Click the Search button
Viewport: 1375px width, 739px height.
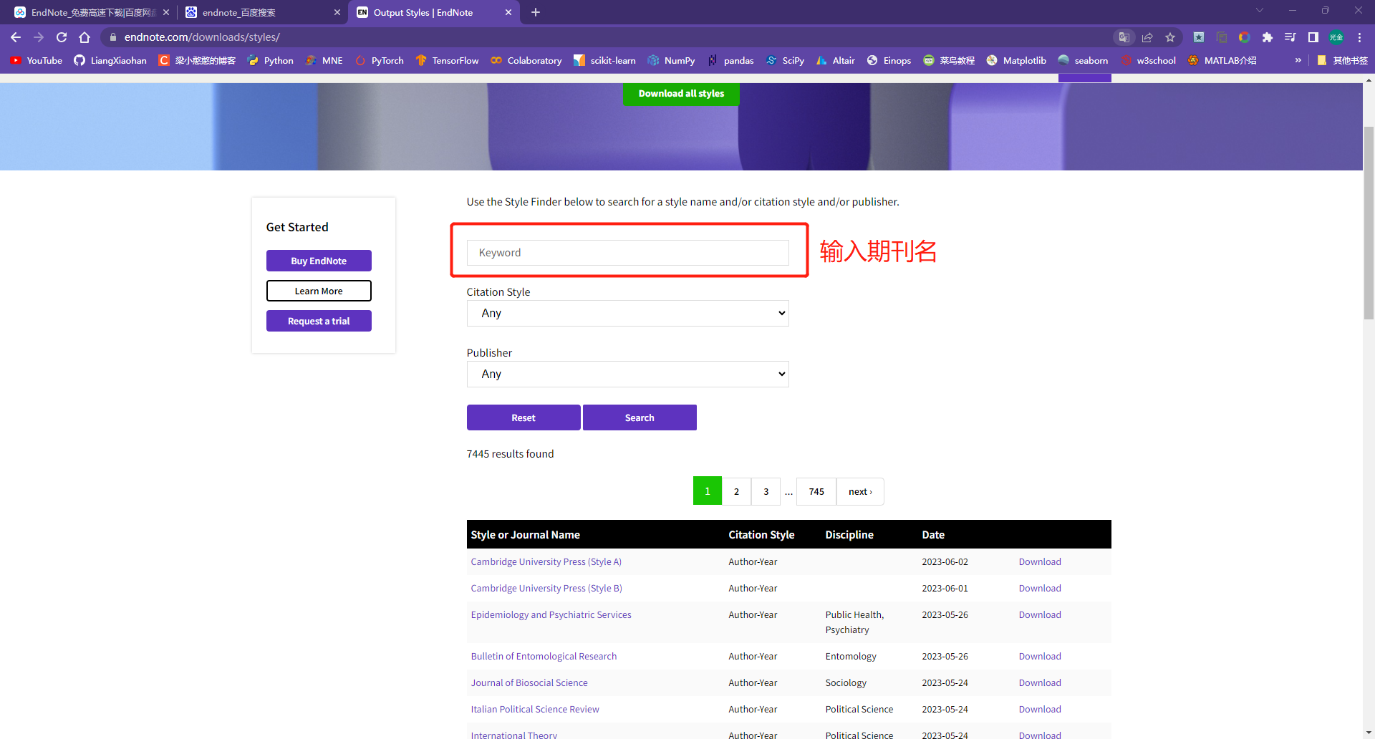[x=640, y=417]
